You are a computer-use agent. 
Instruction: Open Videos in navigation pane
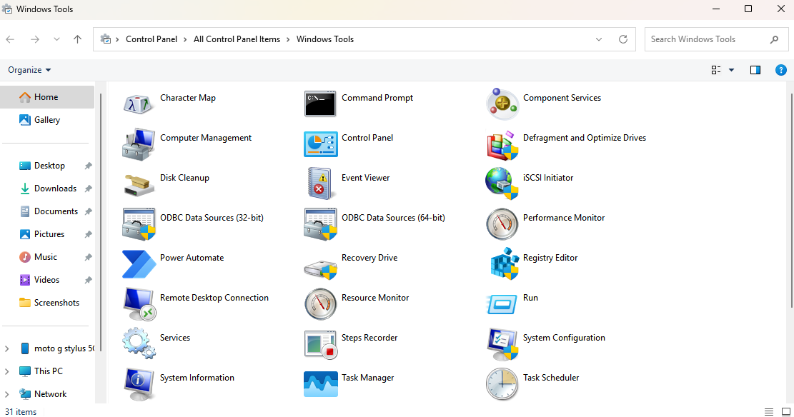[x=47, y=280]
